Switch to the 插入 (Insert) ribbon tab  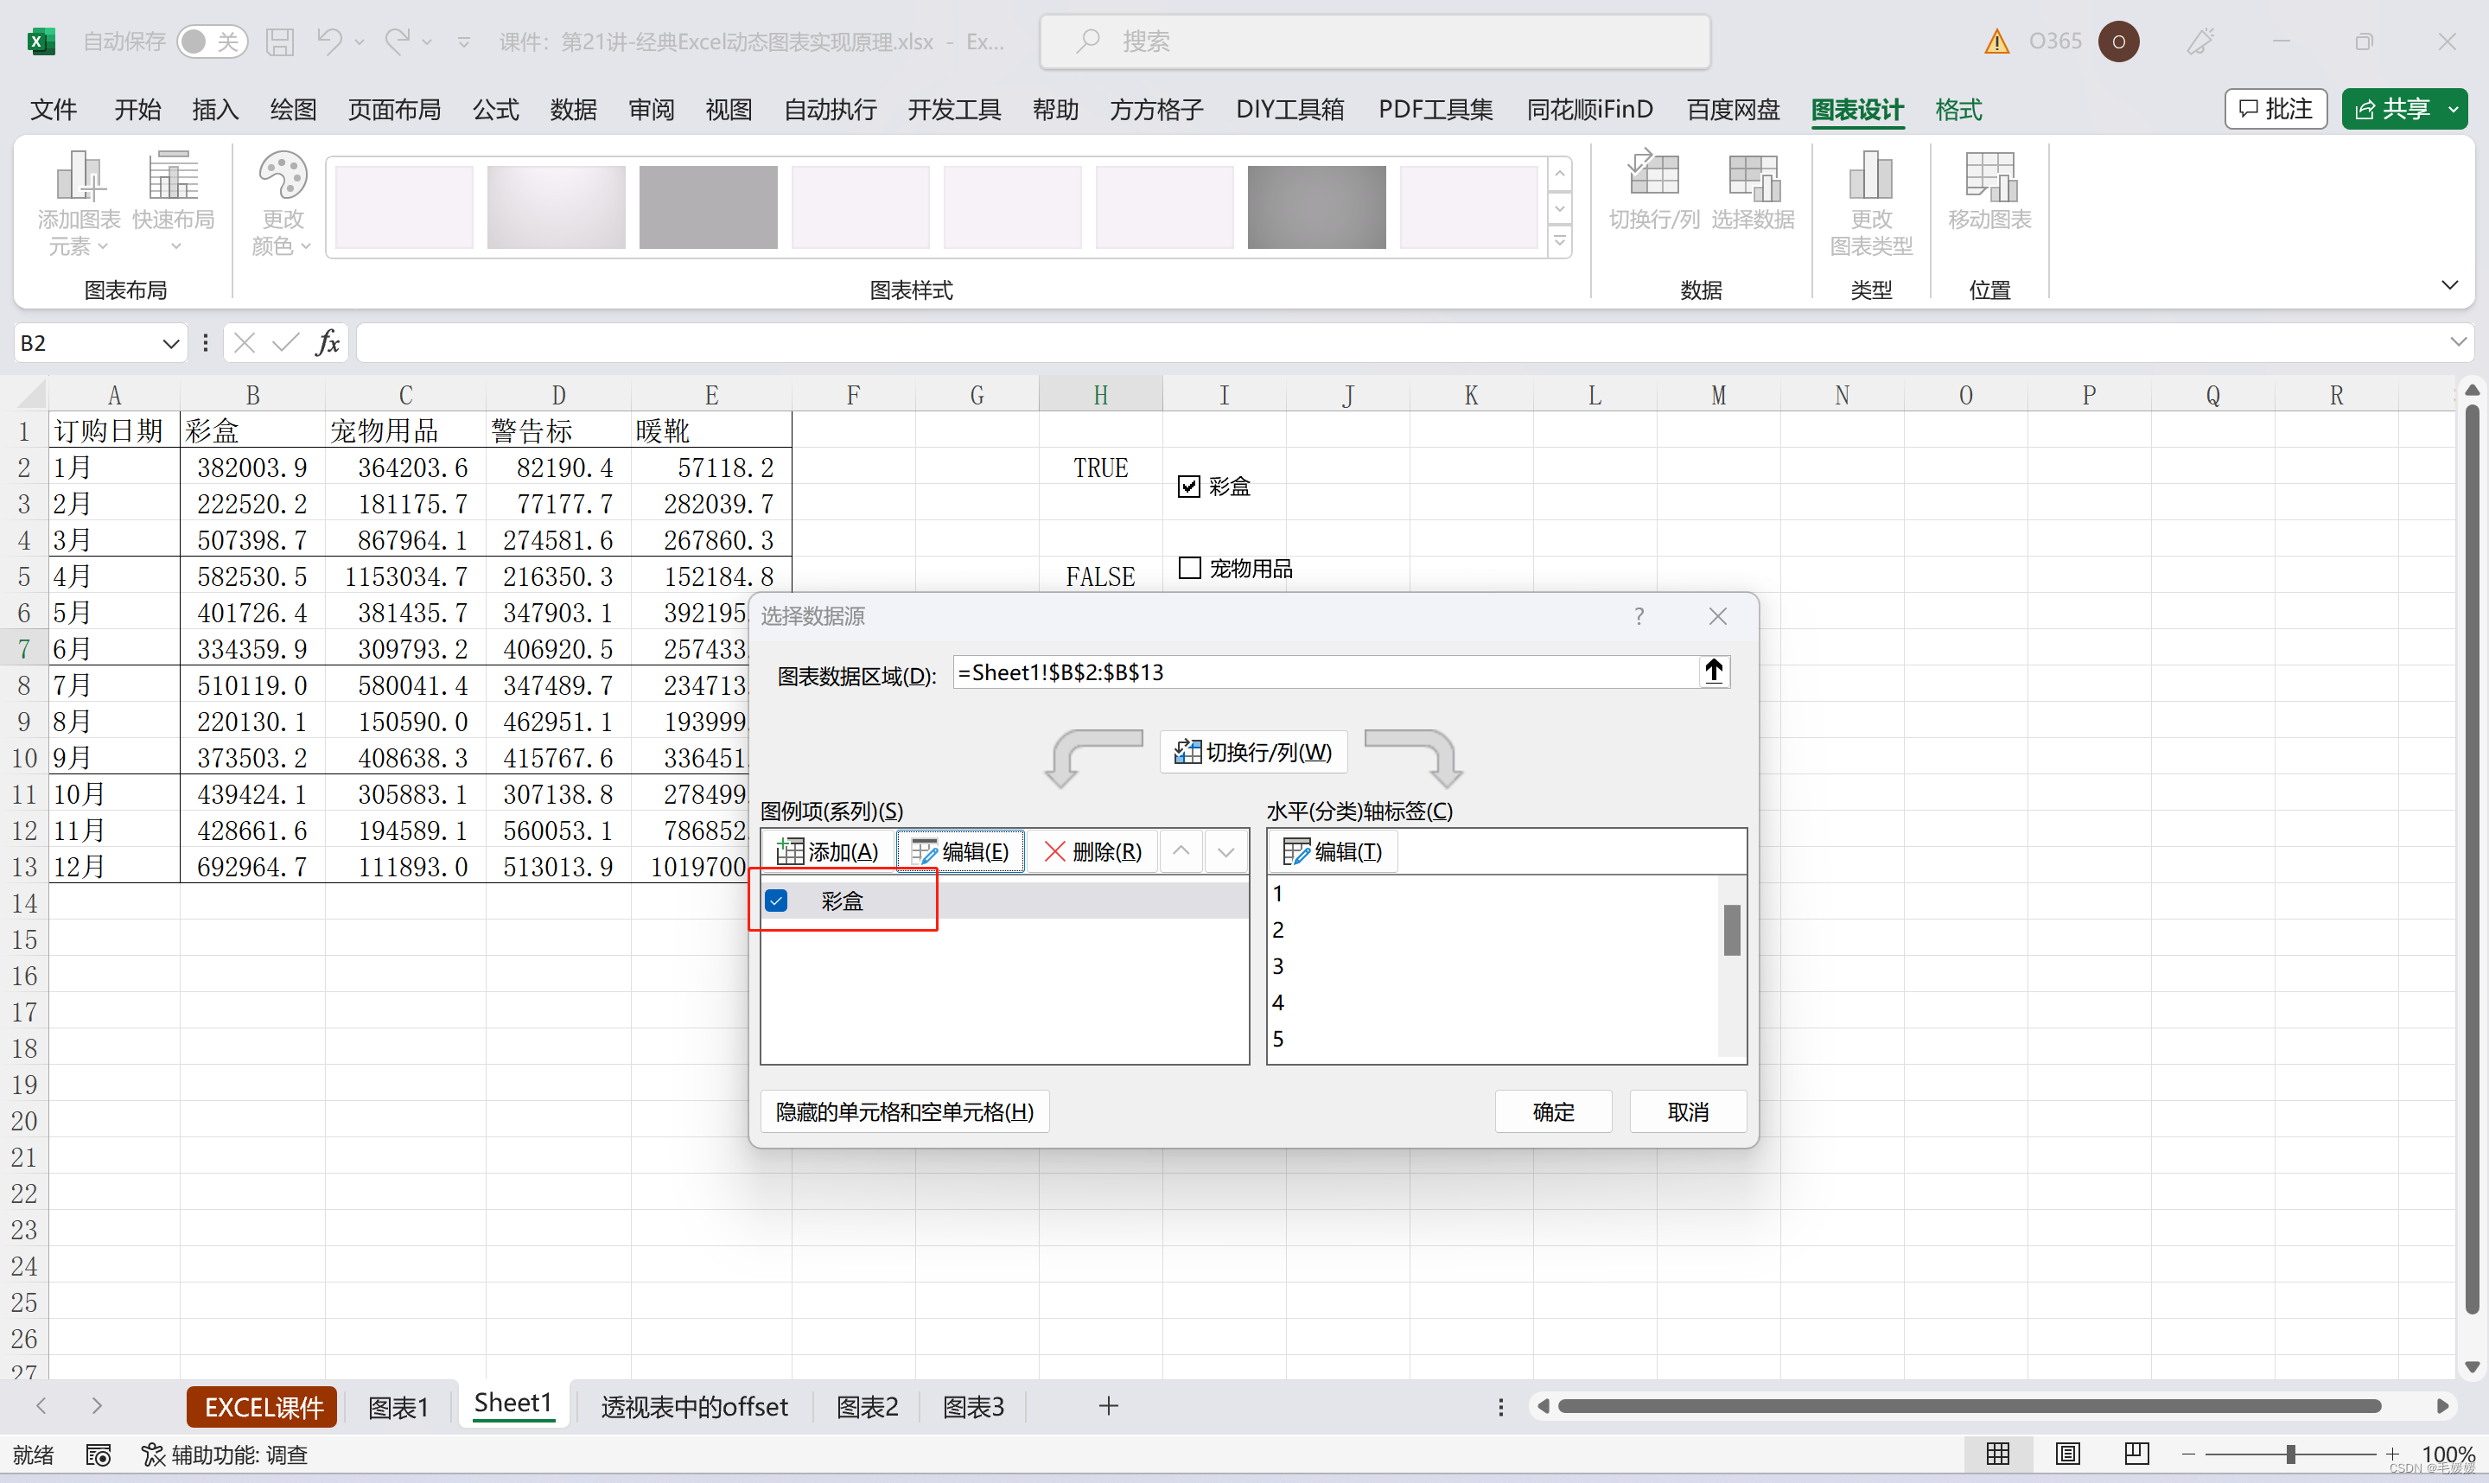(x=215, y=109)
